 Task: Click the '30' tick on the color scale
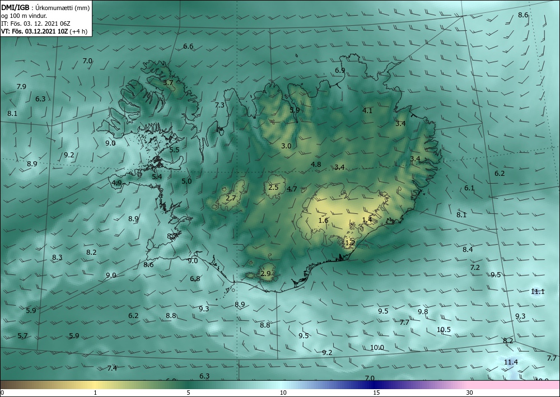pyautogui.click(x=470, y=393)
